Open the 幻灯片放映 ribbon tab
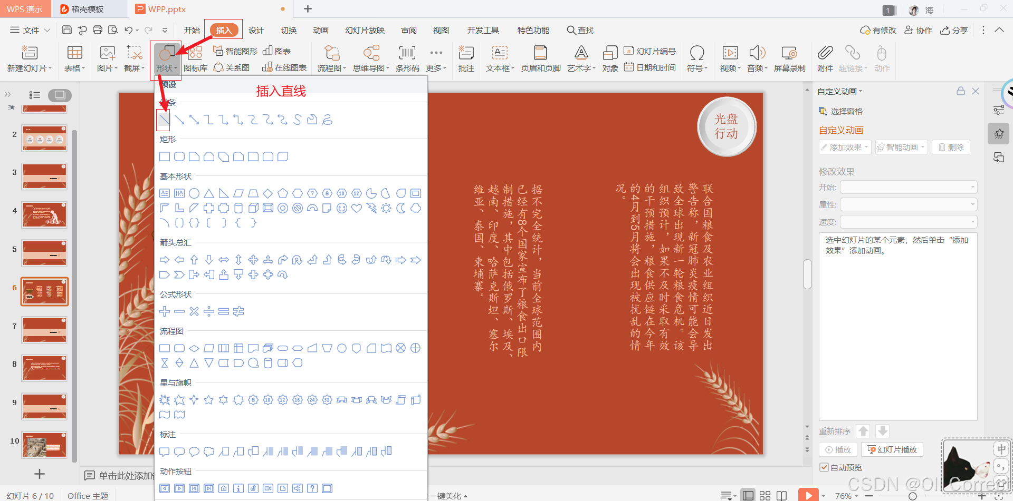The image size is (1013, 501). (x=365, y=30)
